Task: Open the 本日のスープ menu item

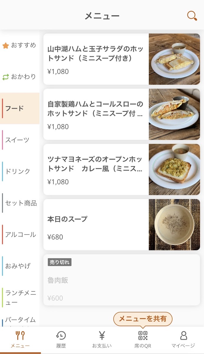Action: tap(96, 224)
